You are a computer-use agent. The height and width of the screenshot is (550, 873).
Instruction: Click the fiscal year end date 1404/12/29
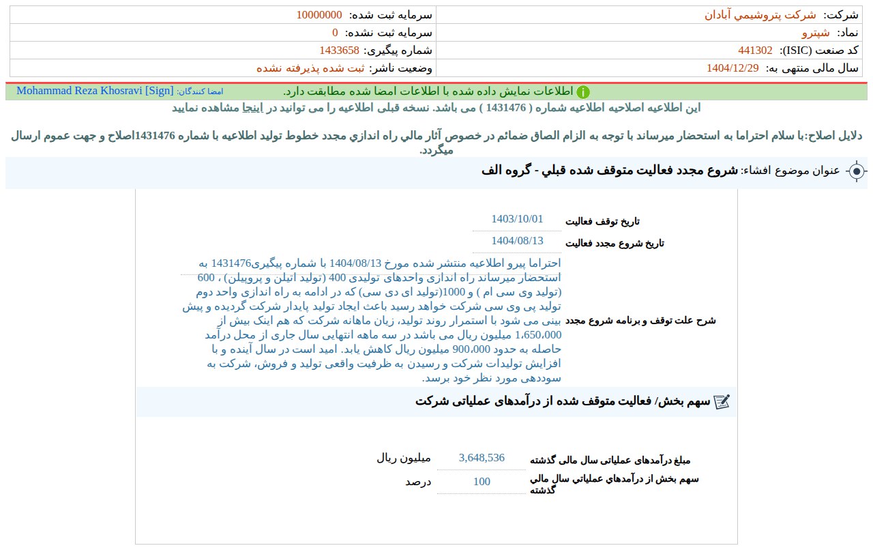(733, 68)
